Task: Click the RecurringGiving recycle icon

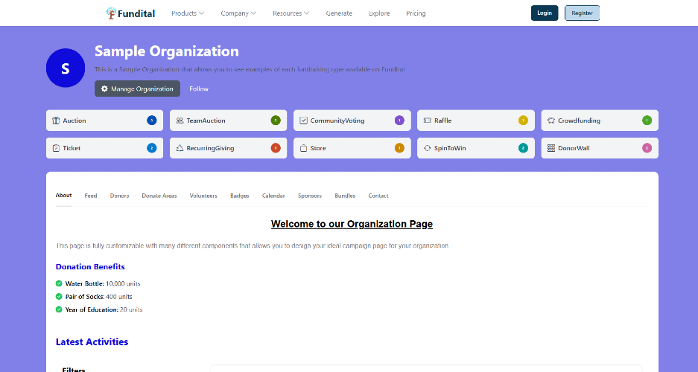Action: coord(180,148)
